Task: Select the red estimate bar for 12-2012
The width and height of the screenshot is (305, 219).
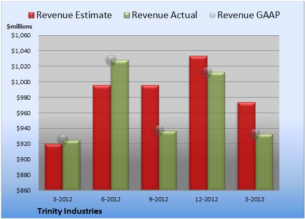Action: coord(198,123)
